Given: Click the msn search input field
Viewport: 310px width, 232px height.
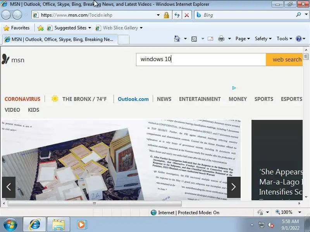Looking at the screenshot, I should (201, 60).
